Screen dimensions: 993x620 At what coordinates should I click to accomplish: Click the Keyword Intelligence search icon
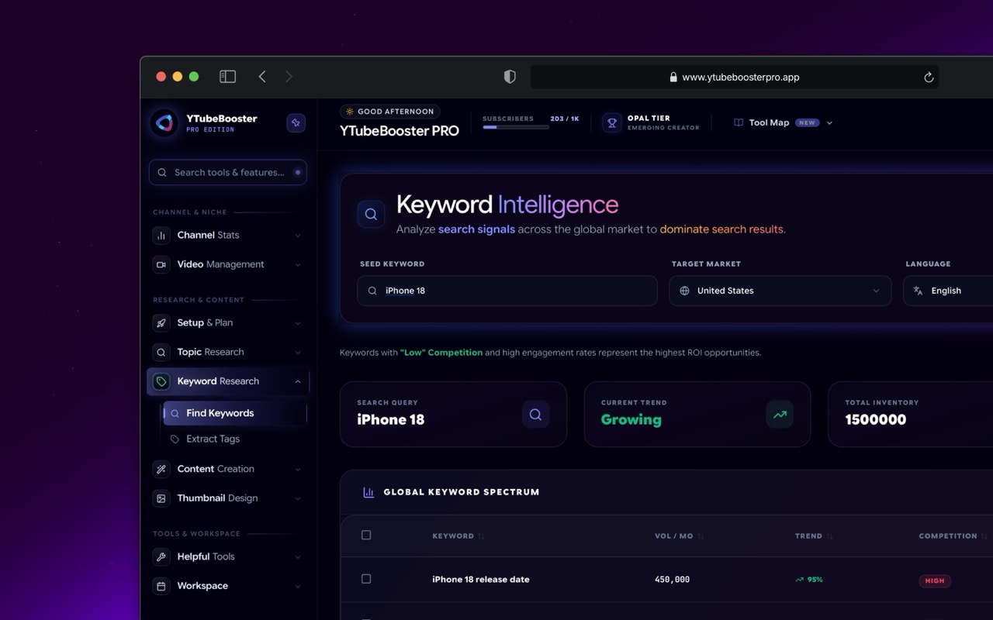[x=371, y=215]
